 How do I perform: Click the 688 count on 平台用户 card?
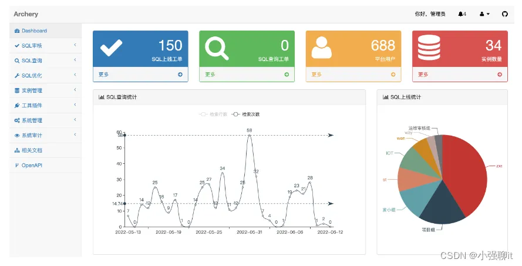click(x=383, y=46)
